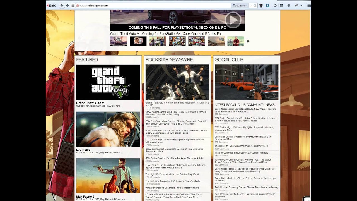
Task: Open the Social Club featured image
Action: (x=247, y=82)
